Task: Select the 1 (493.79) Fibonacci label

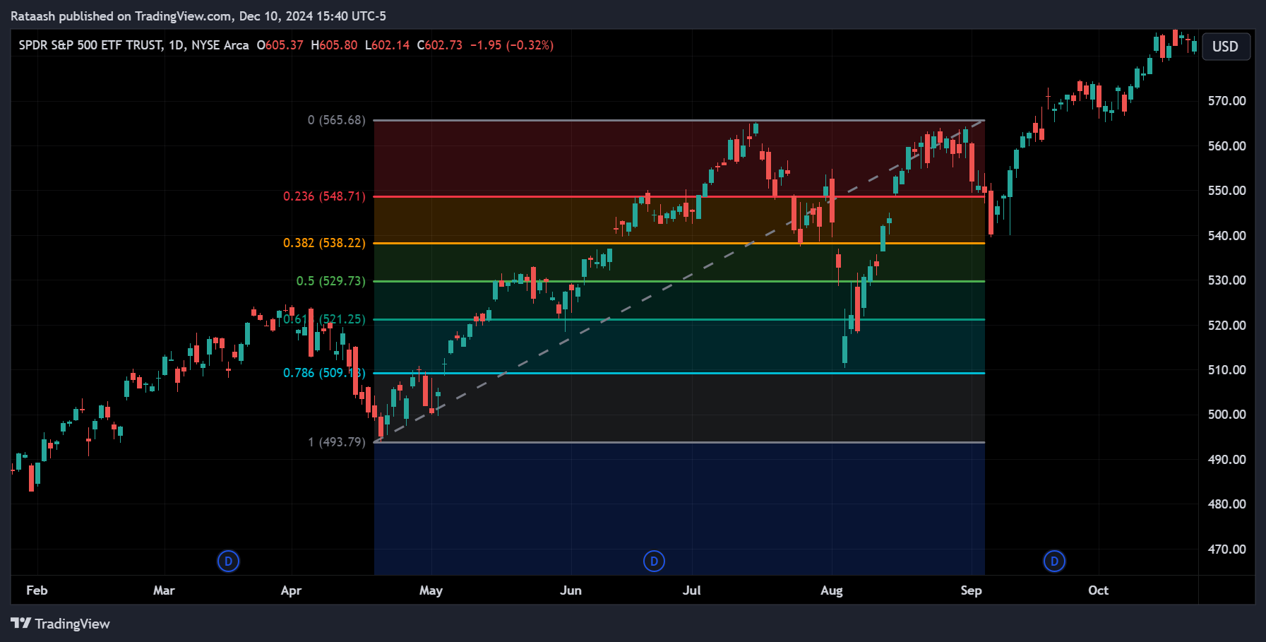Action: 337,442
